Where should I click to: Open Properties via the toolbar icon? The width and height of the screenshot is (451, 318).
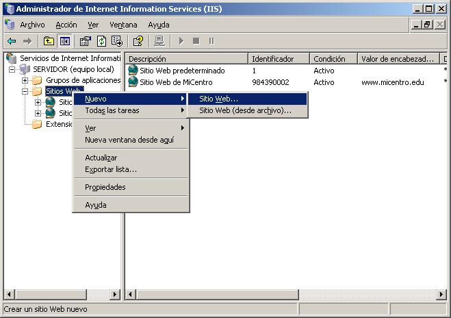(86, 41)
